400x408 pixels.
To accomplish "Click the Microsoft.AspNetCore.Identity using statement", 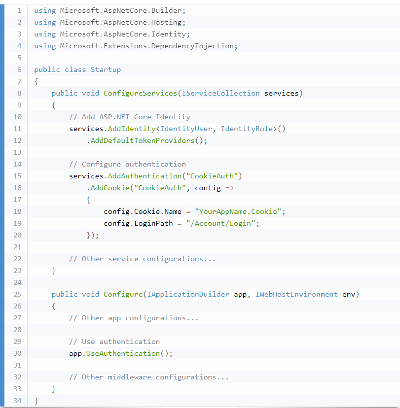I will click(112, 34).
